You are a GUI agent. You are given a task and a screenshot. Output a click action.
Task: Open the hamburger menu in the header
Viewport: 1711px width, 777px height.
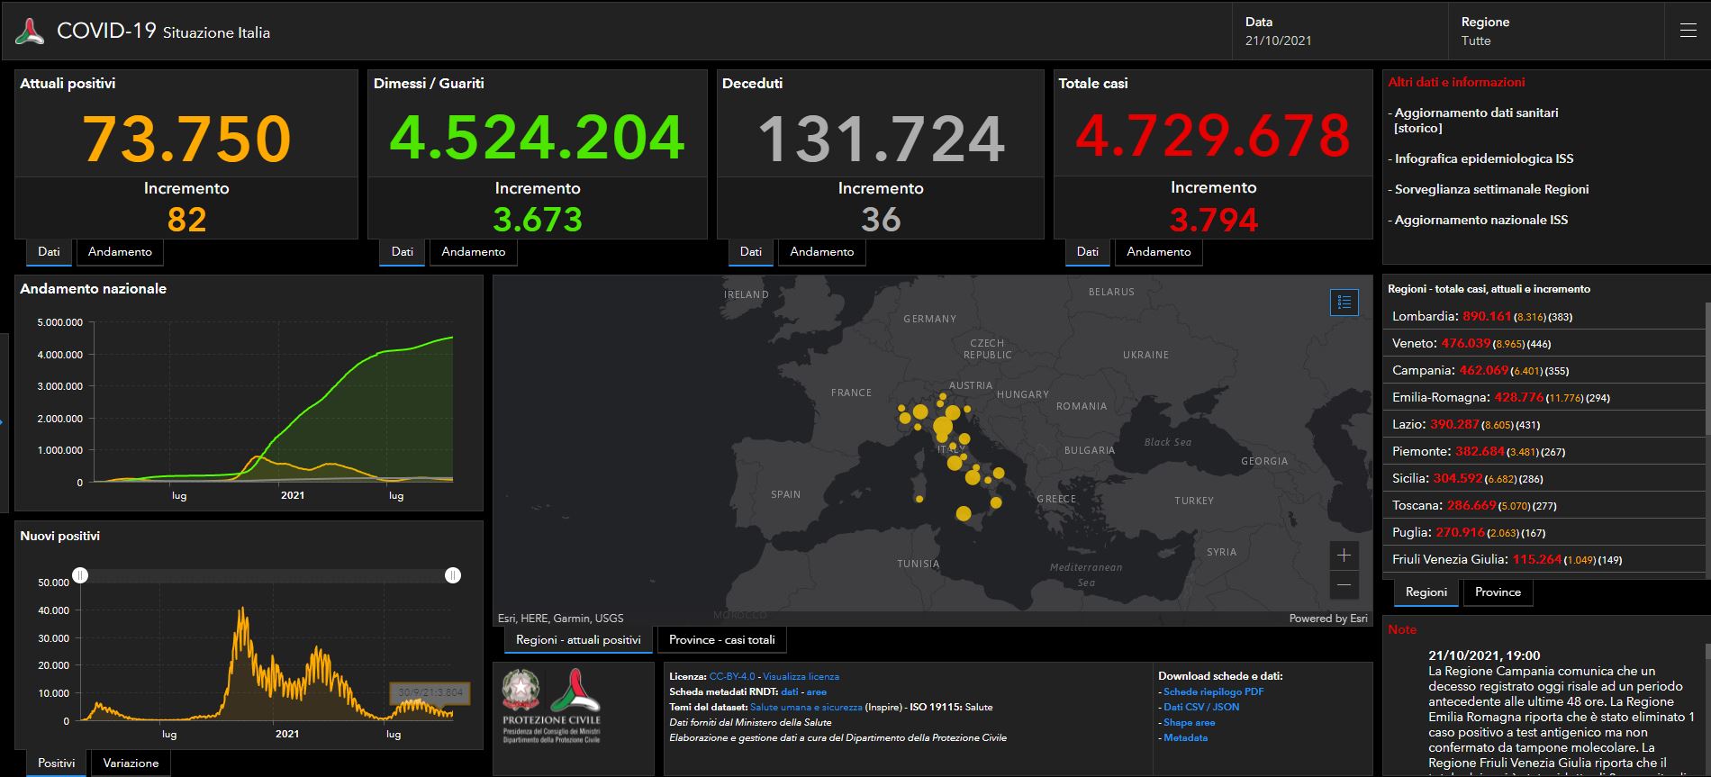coord(1688,31)
